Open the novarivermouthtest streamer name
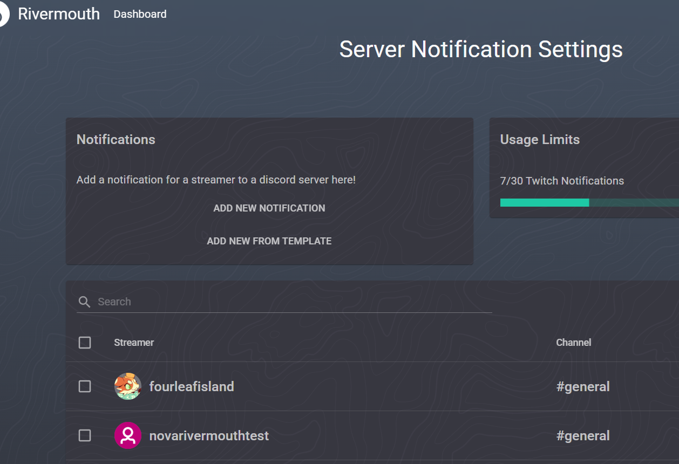Viewport: 679px width, 464px height. pyautogui.click(x=209, y=435)
